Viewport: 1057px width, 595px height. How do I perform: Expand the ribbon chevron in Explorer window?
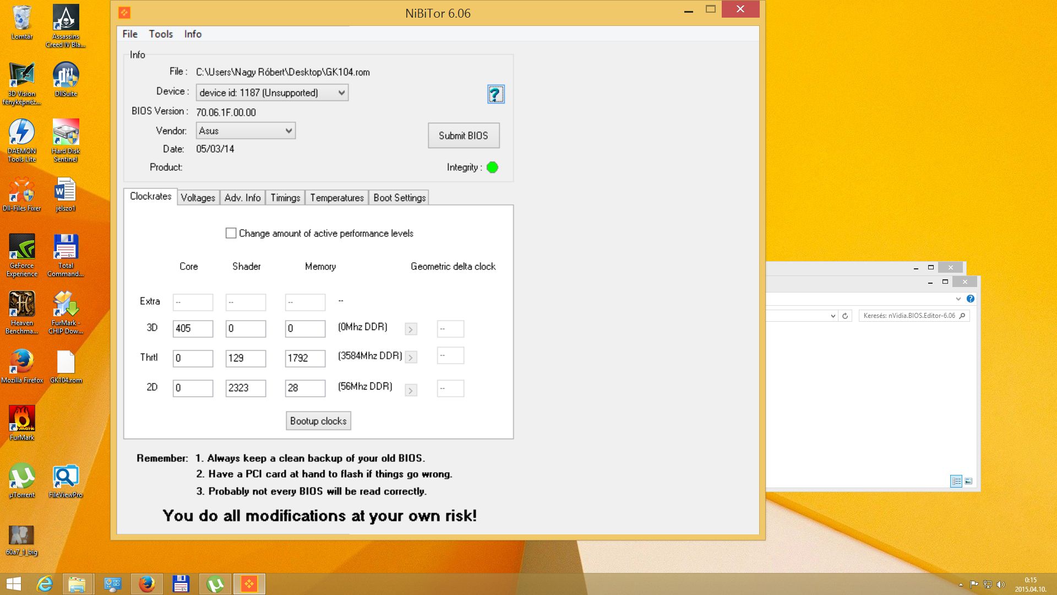958,299
